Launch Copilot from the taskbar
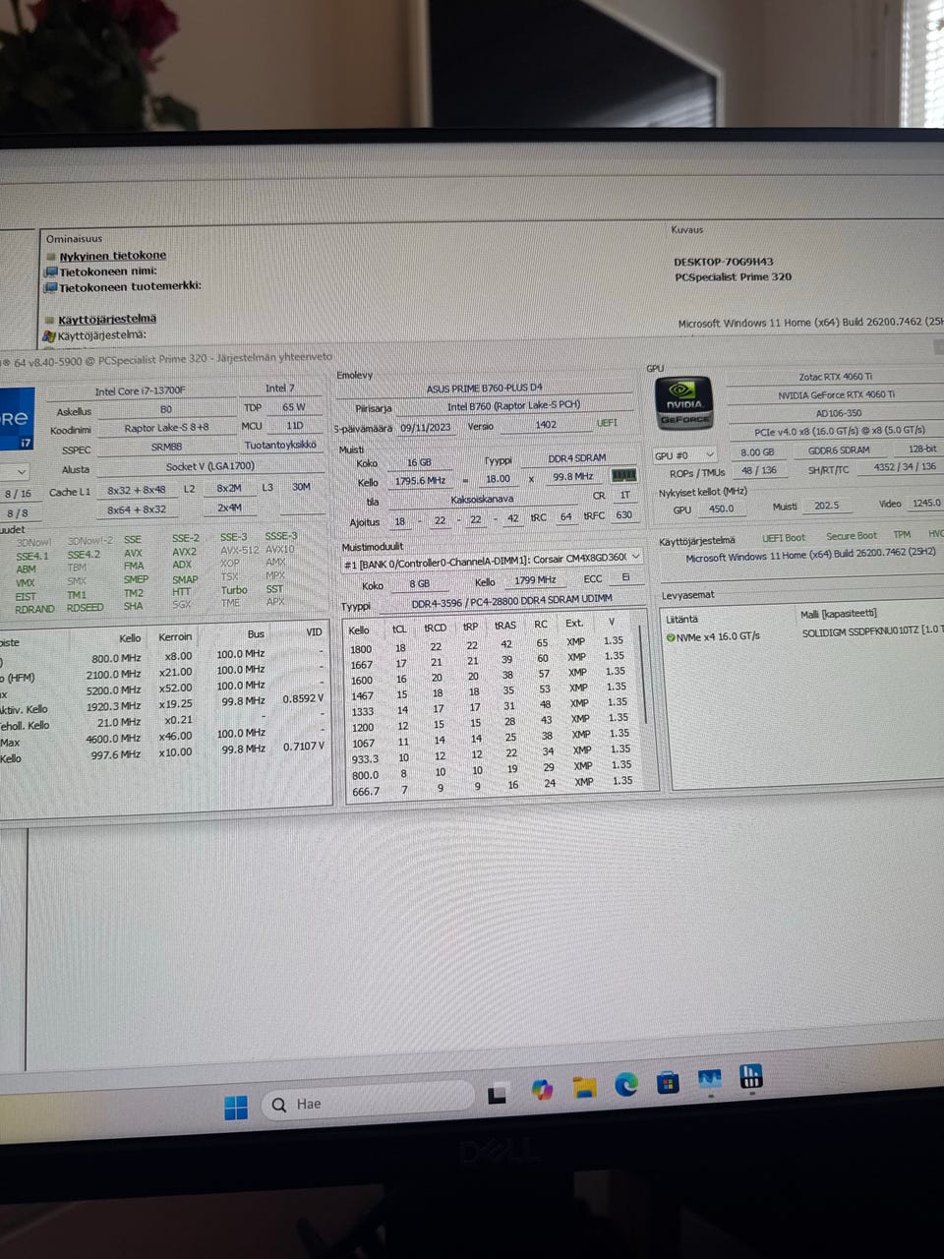This screenshot has height=1259, width=944. tap(541, 1089)
